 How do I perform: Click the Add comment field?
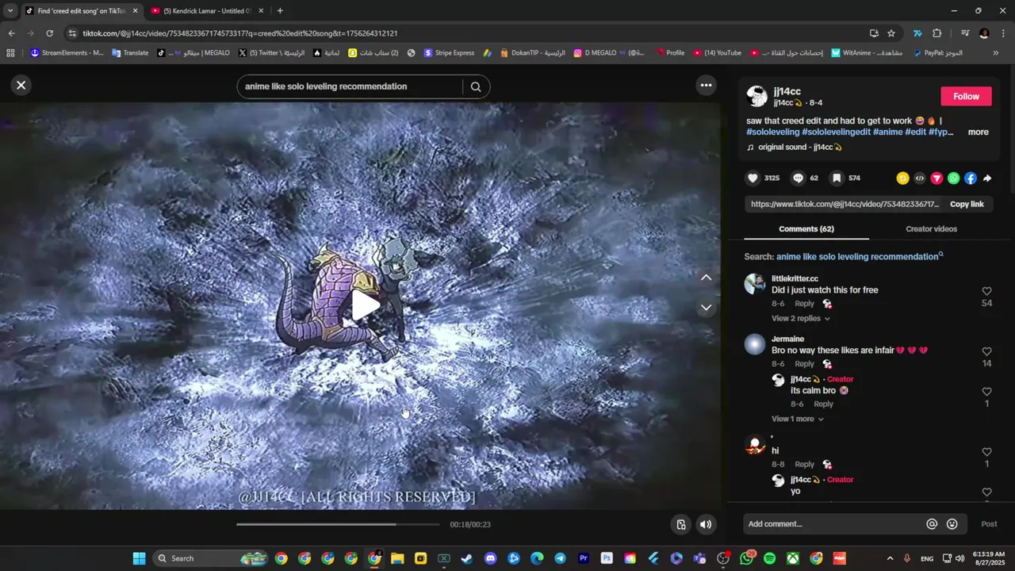pos(834,524)
